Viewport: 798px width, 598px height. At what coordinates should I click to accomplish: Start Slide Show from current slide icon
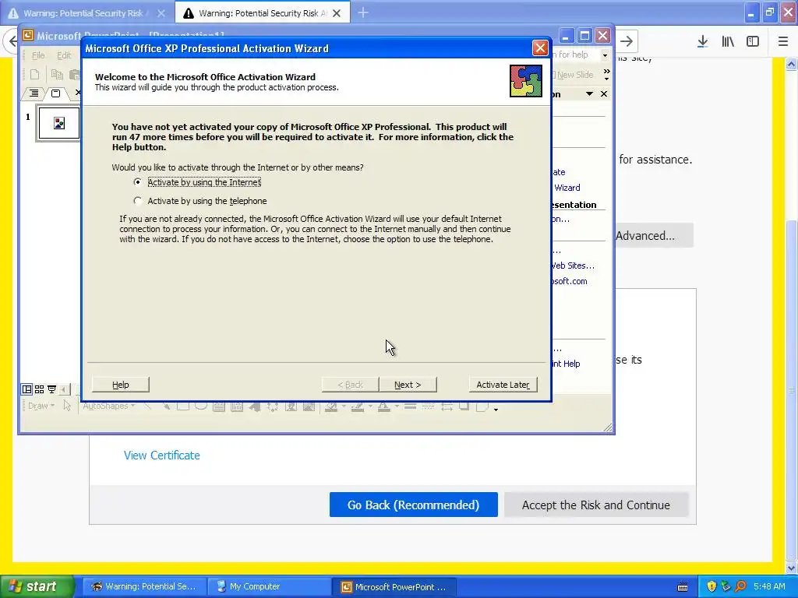[51, 389]
